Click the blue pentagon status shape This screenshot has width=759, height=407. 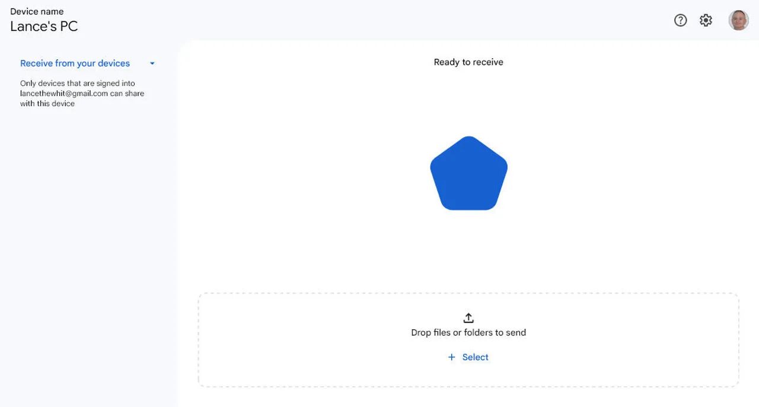(x=469, y=173)
